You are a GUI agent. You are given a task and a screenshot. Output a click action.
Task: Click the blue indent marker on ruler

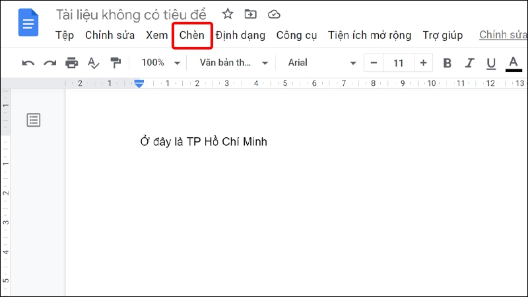point(139,84)
